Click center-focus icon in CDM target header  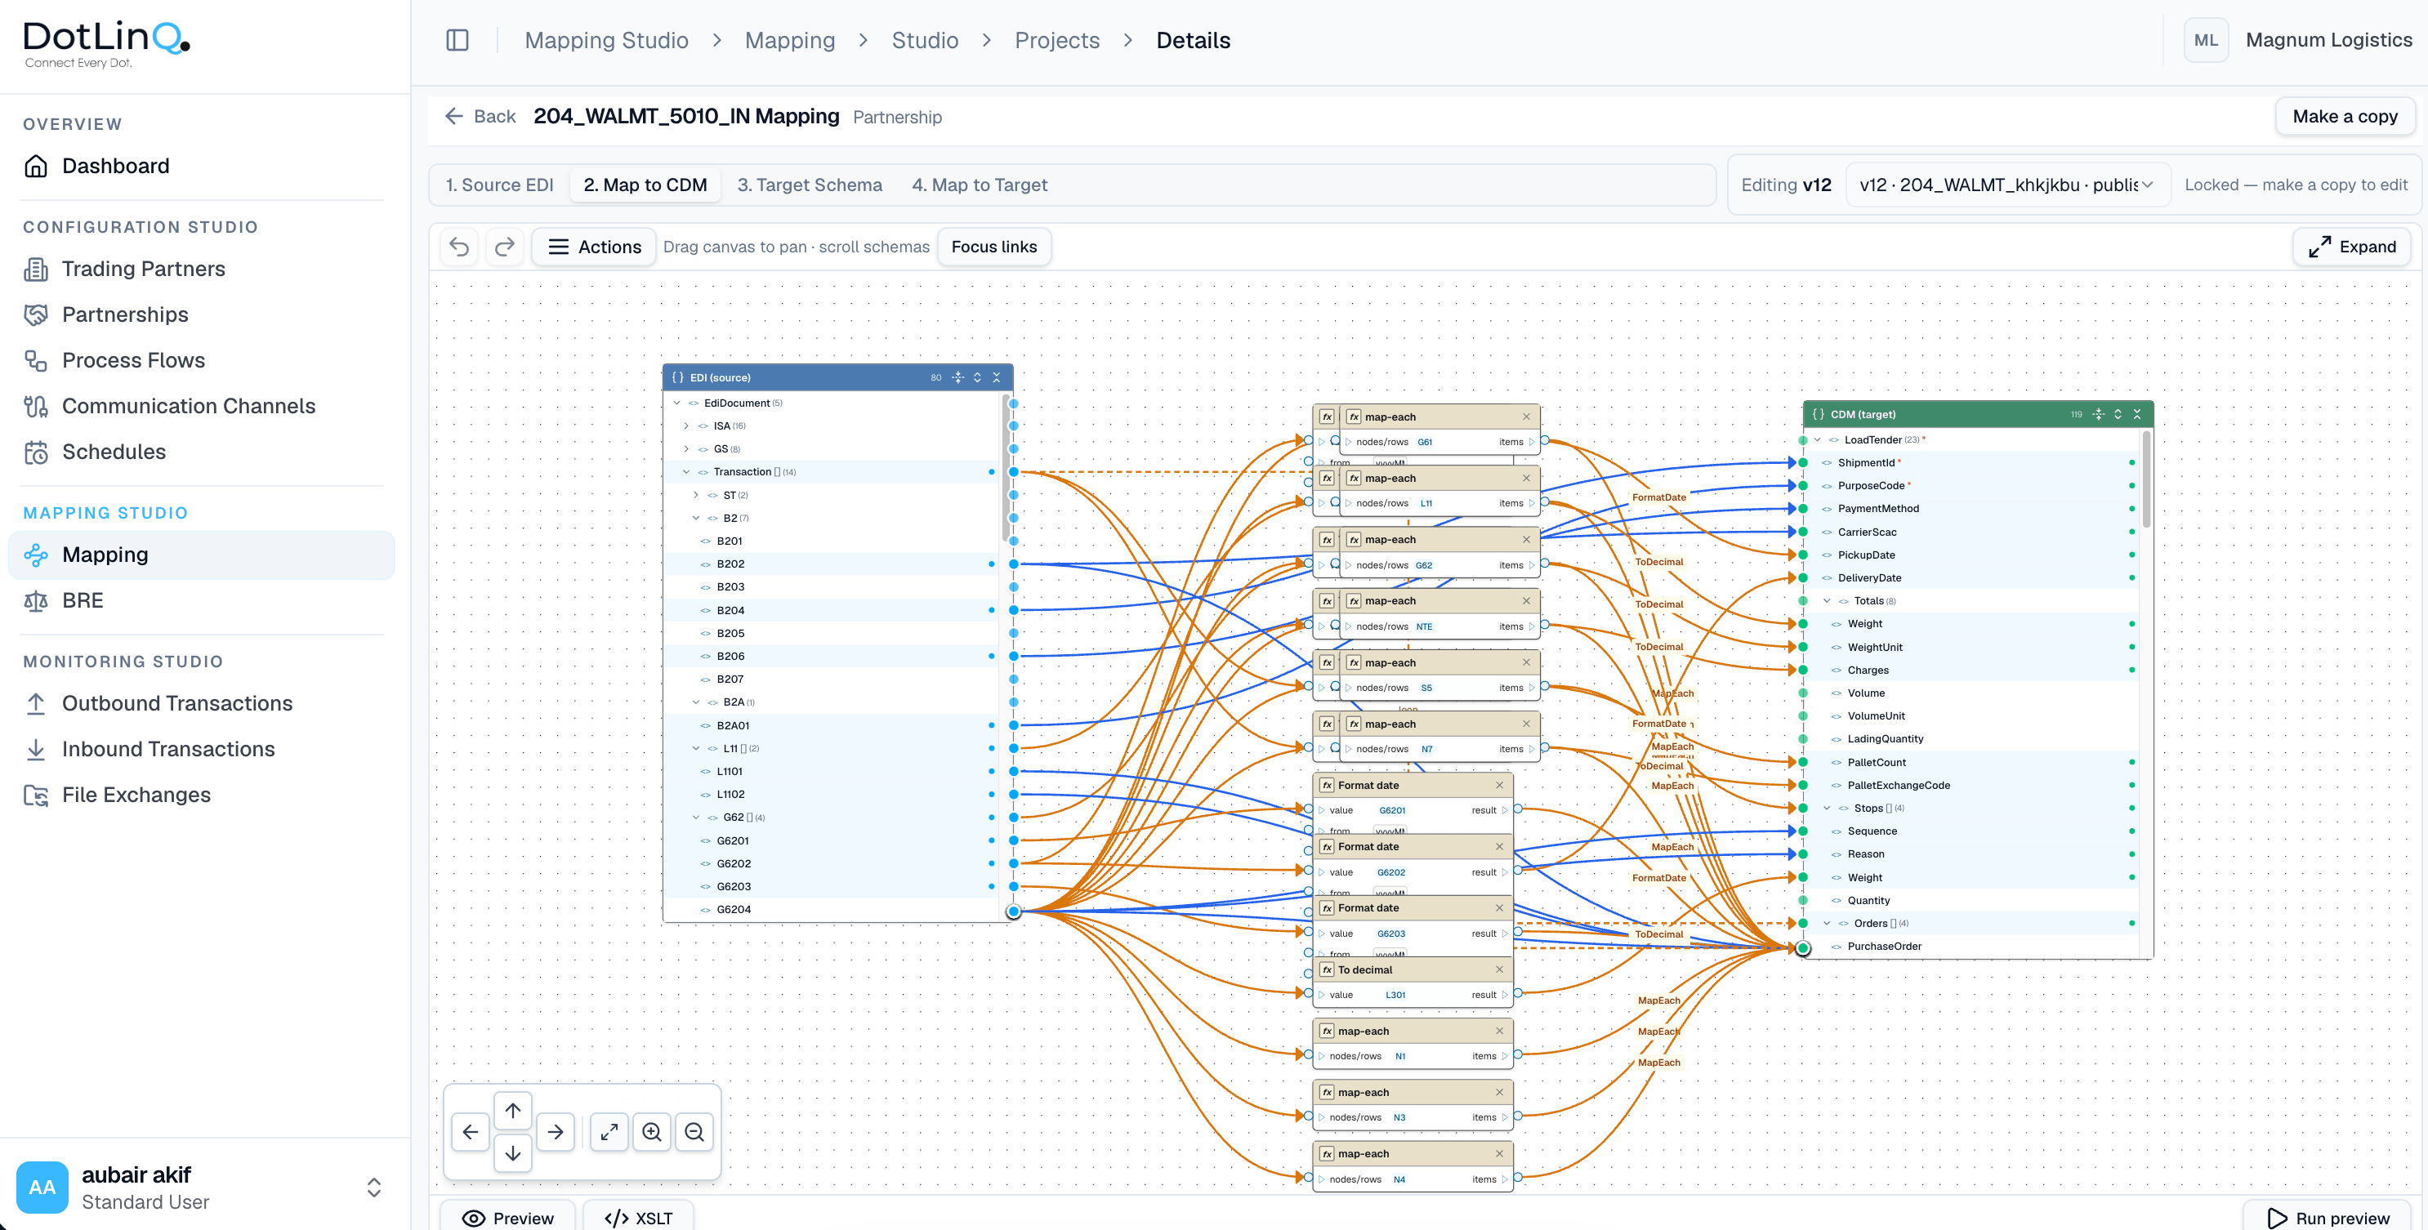(2098, 414)
